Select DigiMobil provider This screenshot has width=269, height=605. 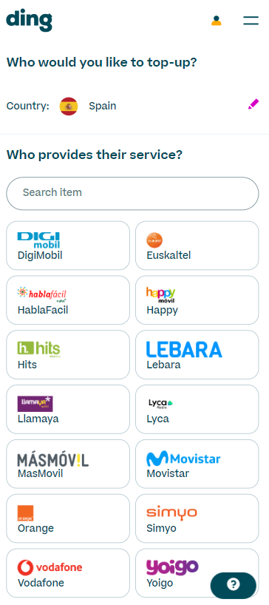[x=68, y=246]
